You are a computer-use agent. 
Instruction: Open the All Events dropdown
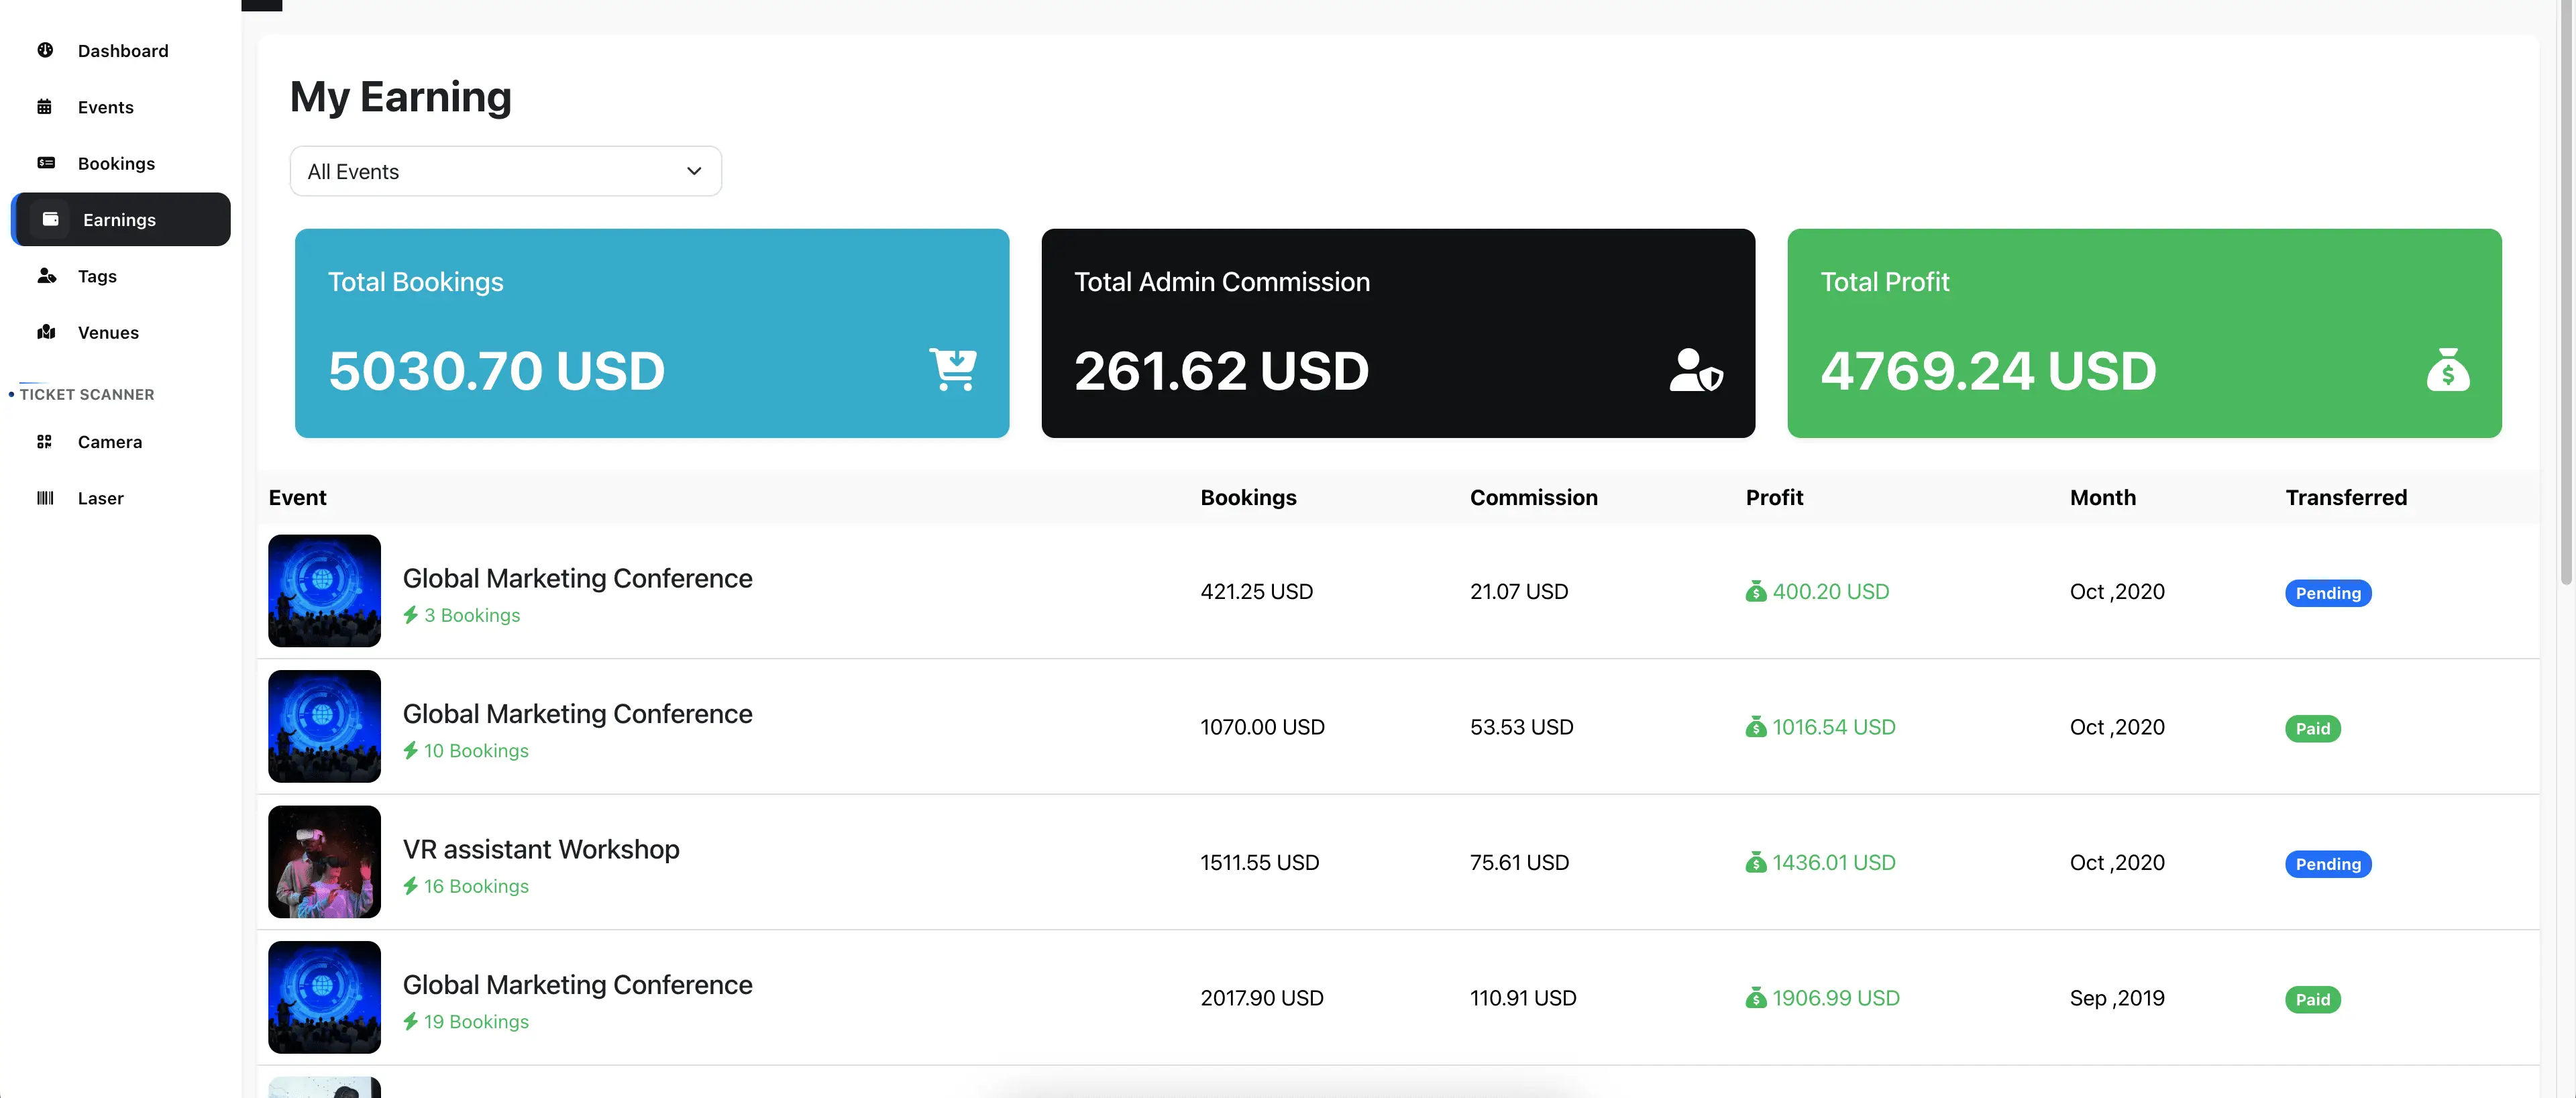pyautogui.click(x=505, y=171)
